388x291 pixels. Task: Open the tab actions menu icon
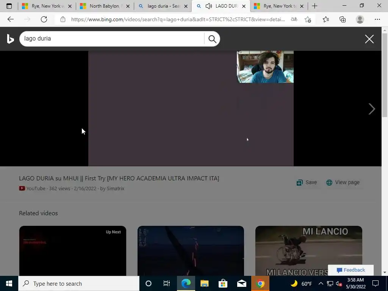[9, 6]
